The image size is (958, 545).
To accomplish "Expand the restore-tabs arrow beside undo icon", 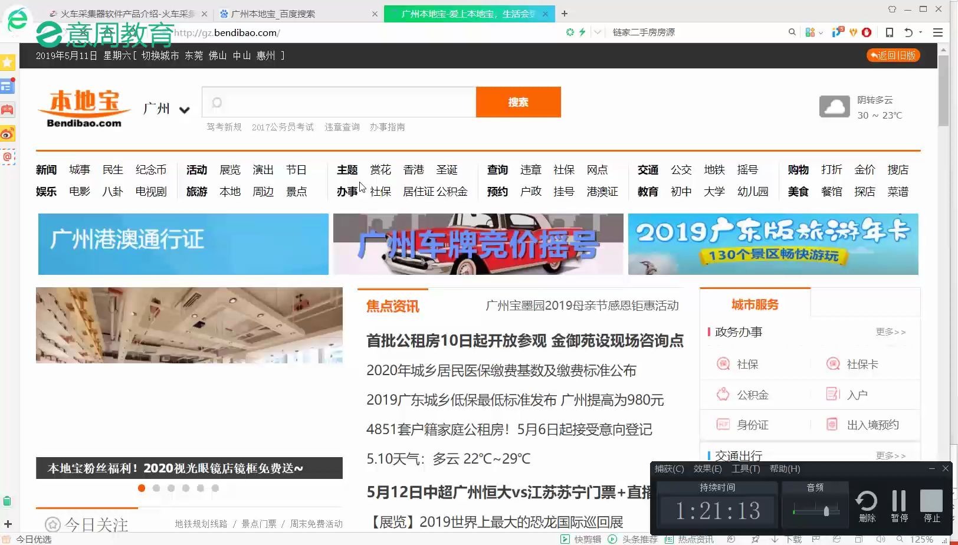I will click(920, 32).
